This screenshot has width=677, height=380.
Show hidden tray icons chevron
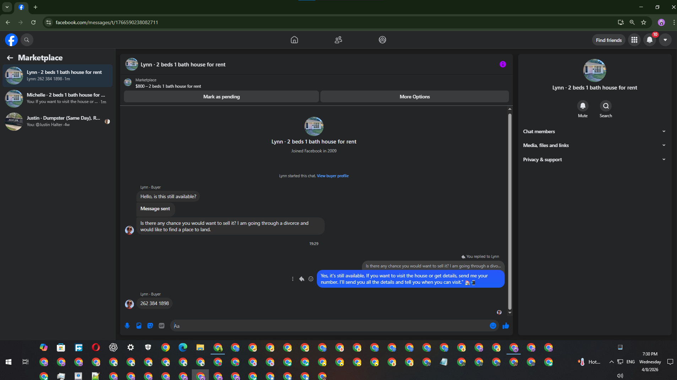point(611,362)
